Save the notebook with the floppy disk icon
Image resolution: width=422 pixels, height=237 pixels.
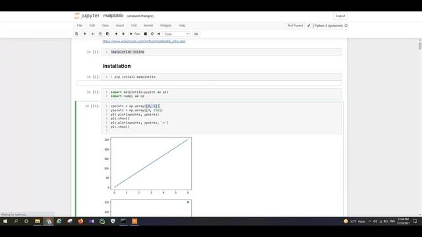[x=76, y=34]
